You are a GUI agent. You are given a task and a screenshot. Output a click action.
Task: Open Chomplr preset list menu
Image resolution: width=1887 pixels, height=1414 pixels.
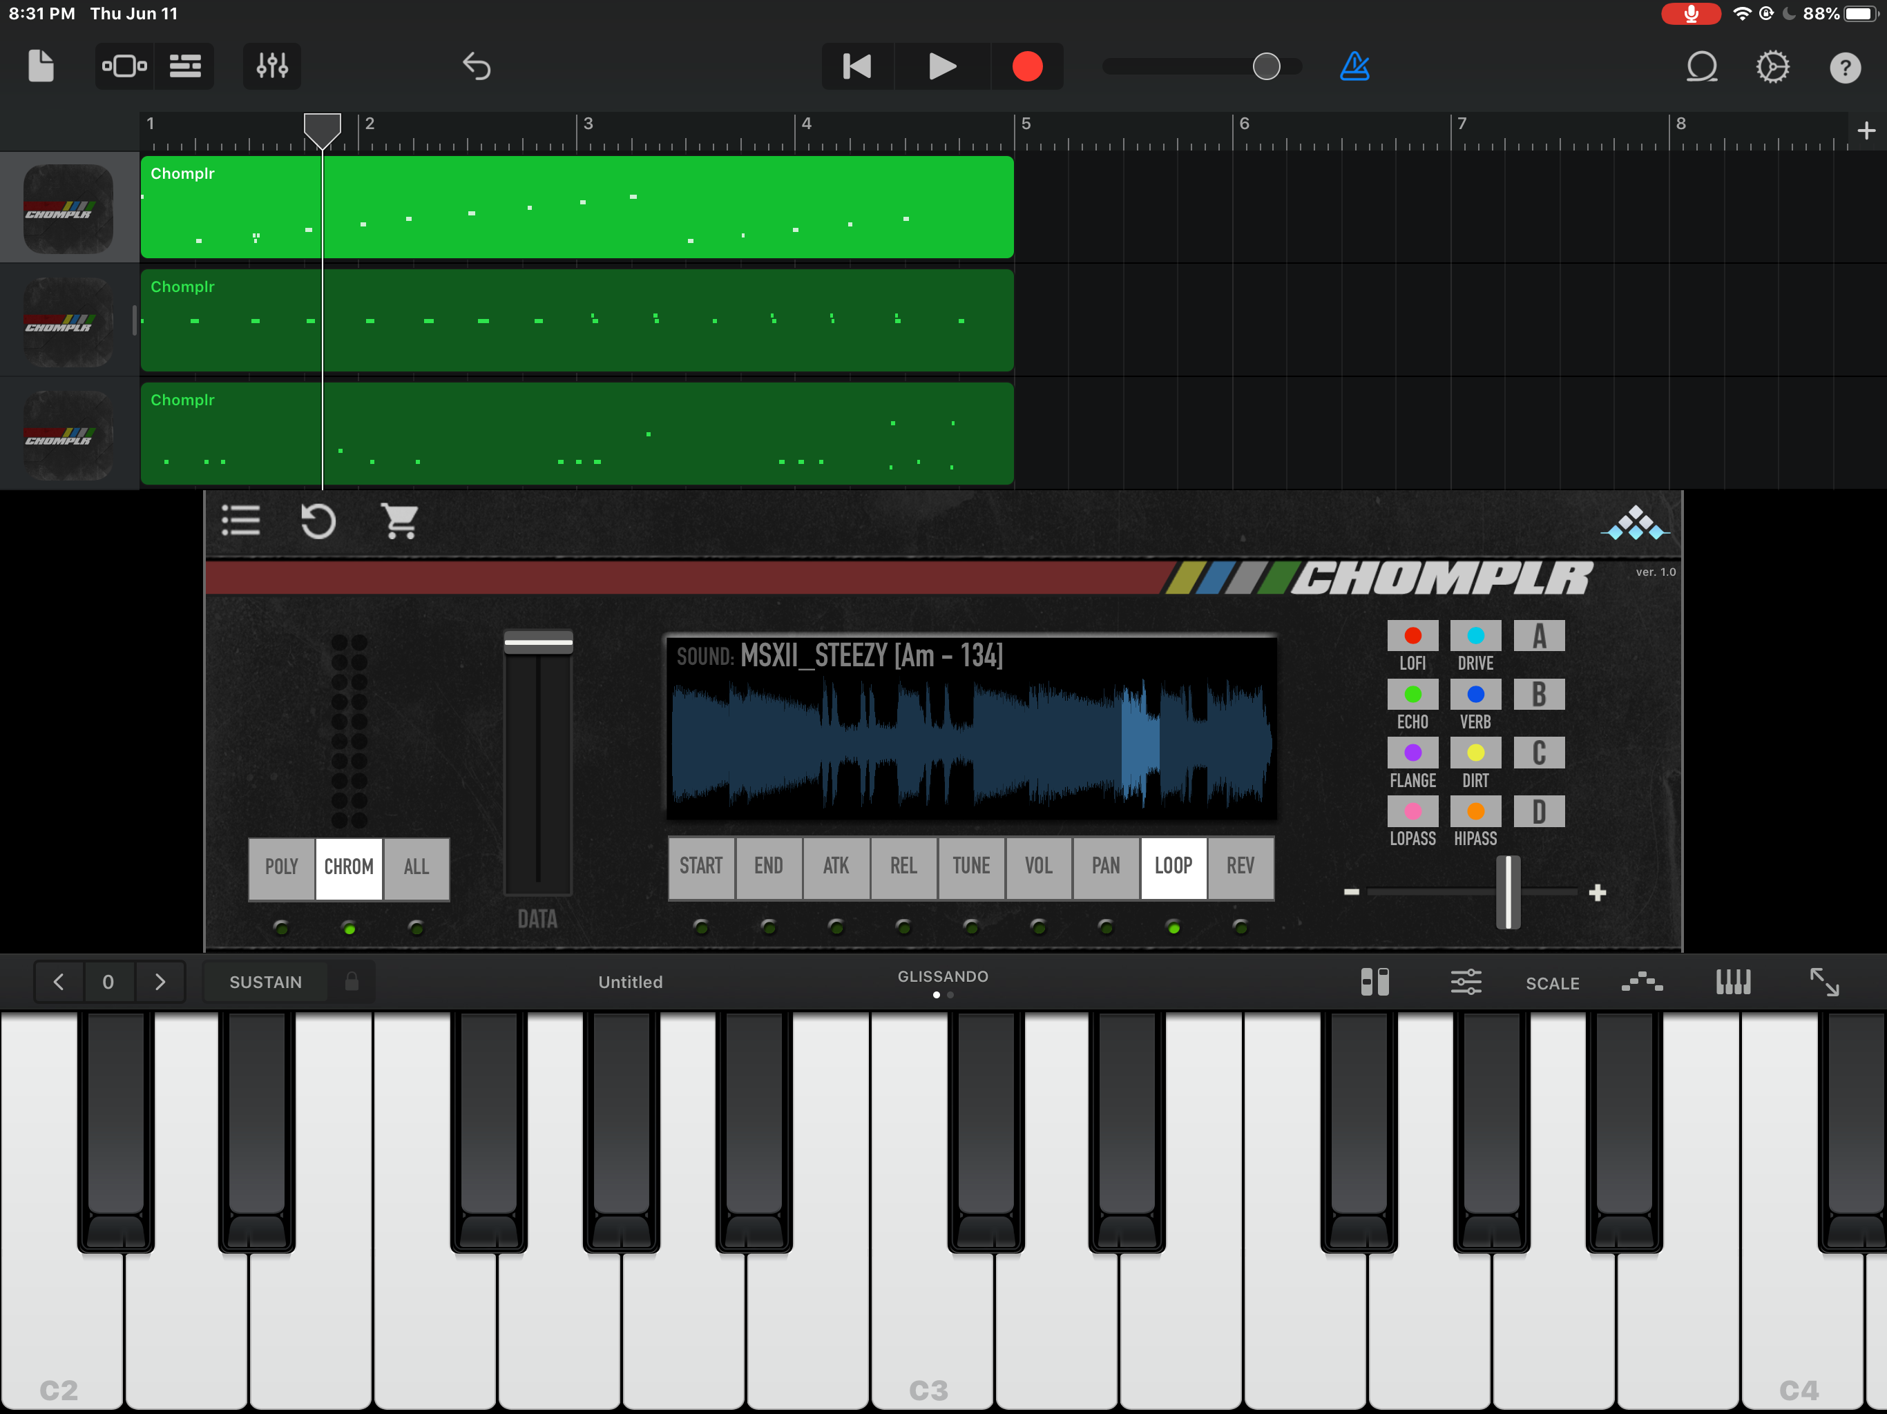240,520
